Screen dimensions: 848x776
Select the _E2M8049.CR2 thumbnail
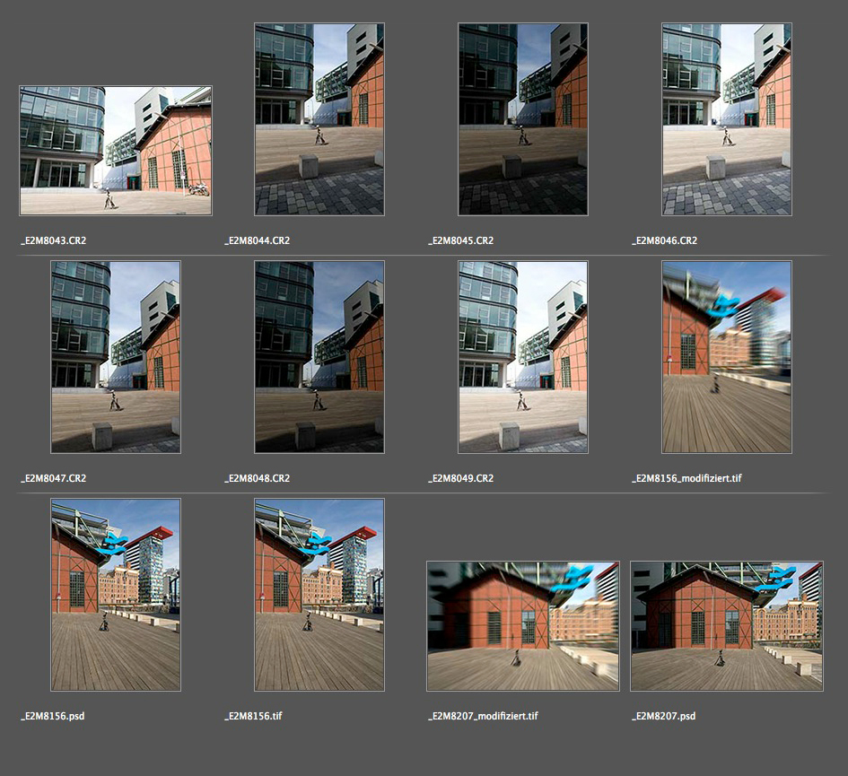click(x=523, y=357)
